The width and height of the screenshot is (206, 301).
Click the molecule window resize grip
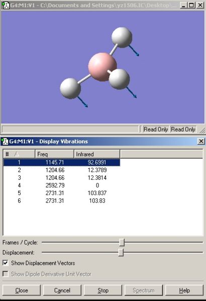[202, 131]
